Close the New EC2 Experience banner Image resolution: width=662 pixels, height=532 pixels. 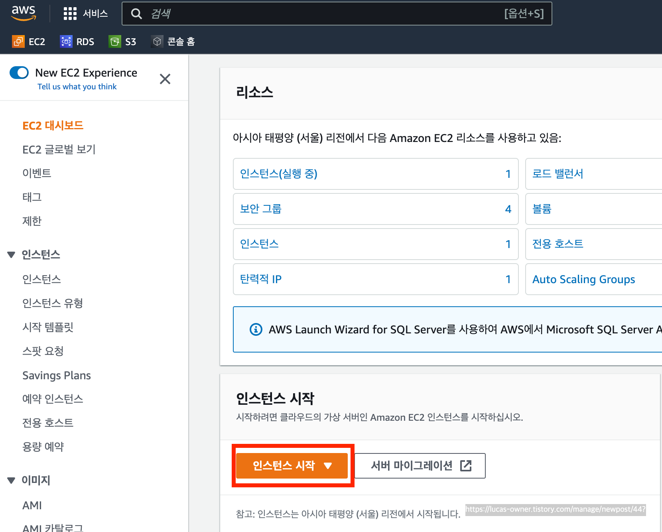(x=165, y=79)
